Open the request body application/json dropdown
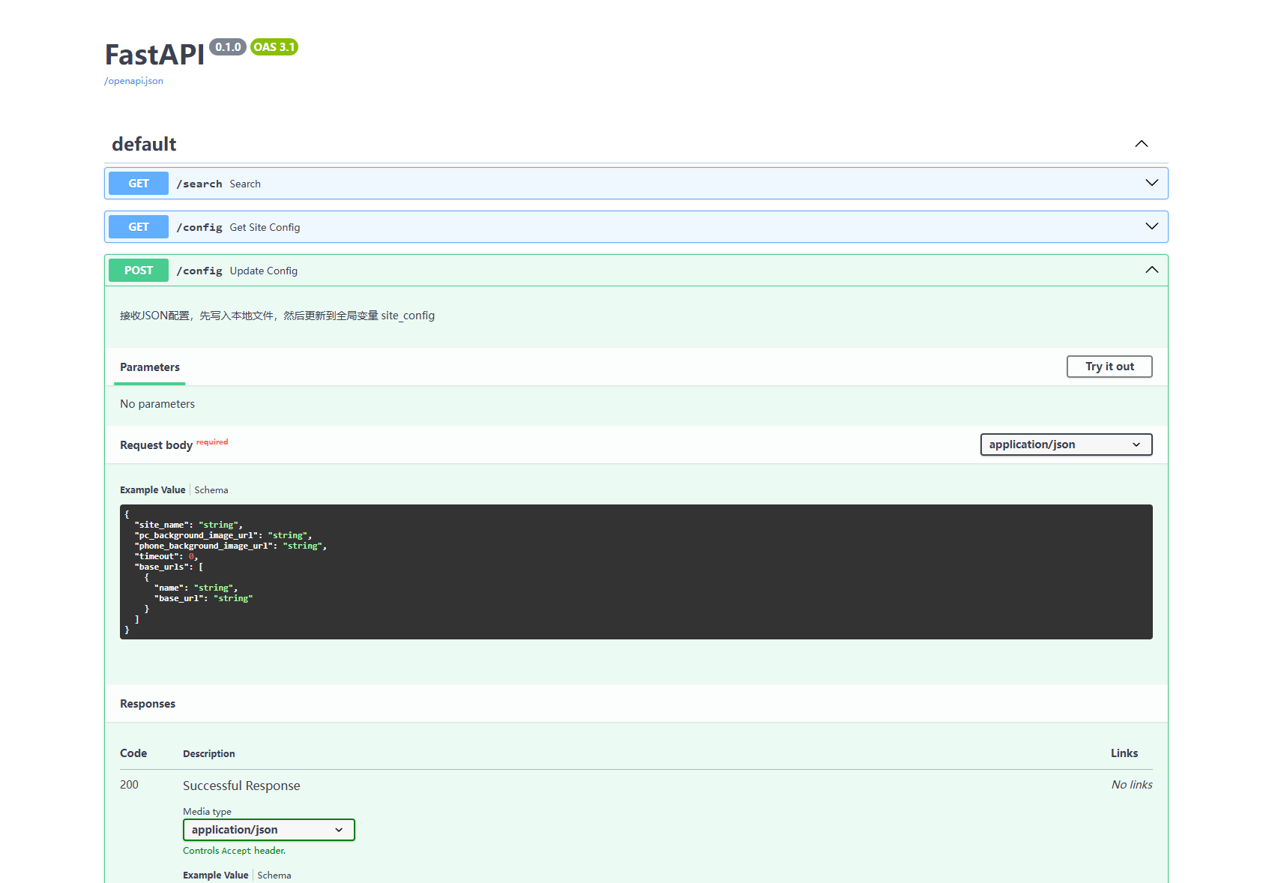Viewport: 1269px width, 883px height. 1066,444
